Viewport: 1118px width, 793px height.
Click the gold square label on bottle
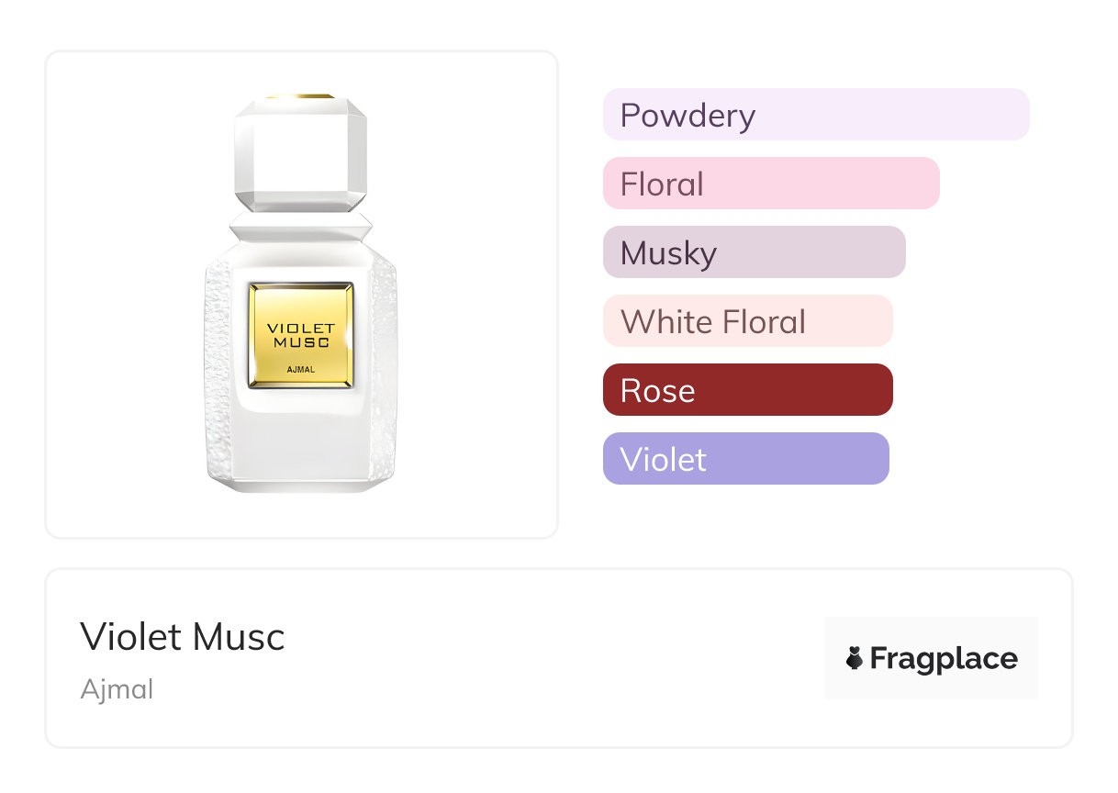click(301, 335)
